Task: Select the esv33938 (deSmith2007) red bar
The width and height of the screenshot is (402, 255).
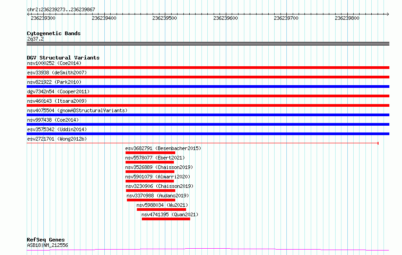Action: [x=208, y=77]
